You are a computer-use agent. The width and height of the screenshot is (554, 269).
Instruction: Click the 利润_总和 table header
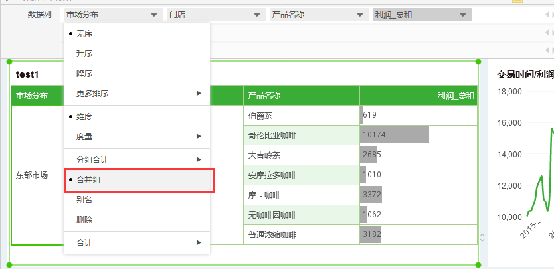[x=418, y=96]
